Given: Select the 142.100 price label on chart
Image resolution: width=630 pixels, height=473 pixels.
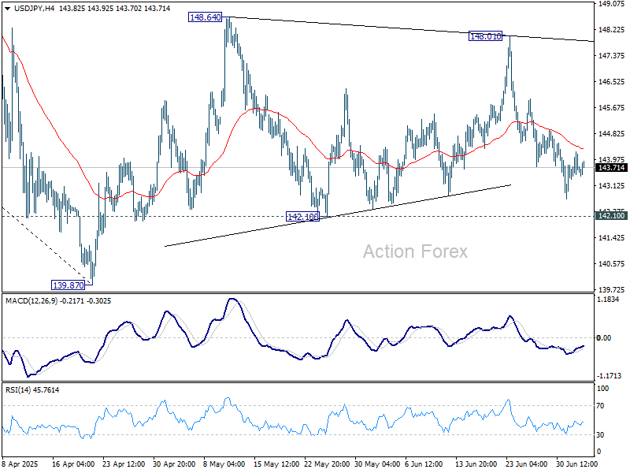Looking at the screenshot, I should tap(303, 217).
